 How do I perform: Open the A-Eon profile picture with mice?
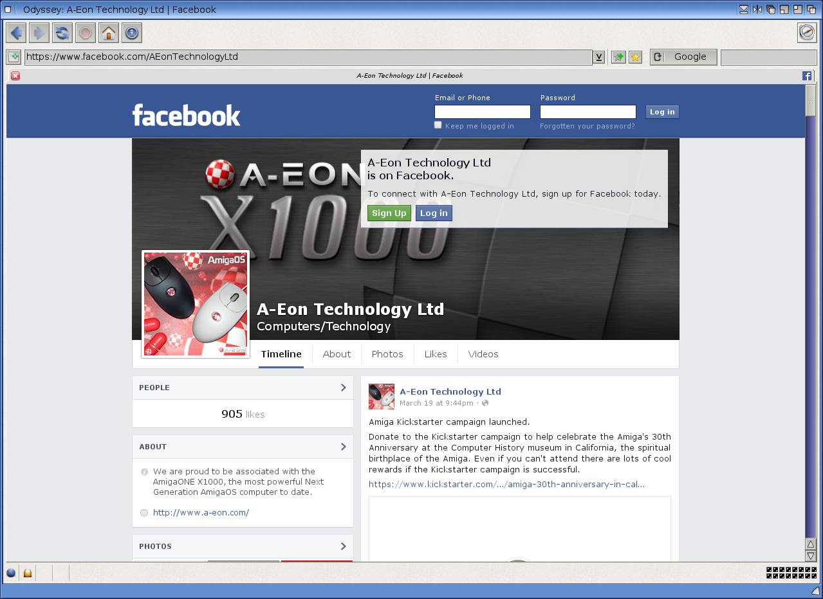[x=196, y=304]
